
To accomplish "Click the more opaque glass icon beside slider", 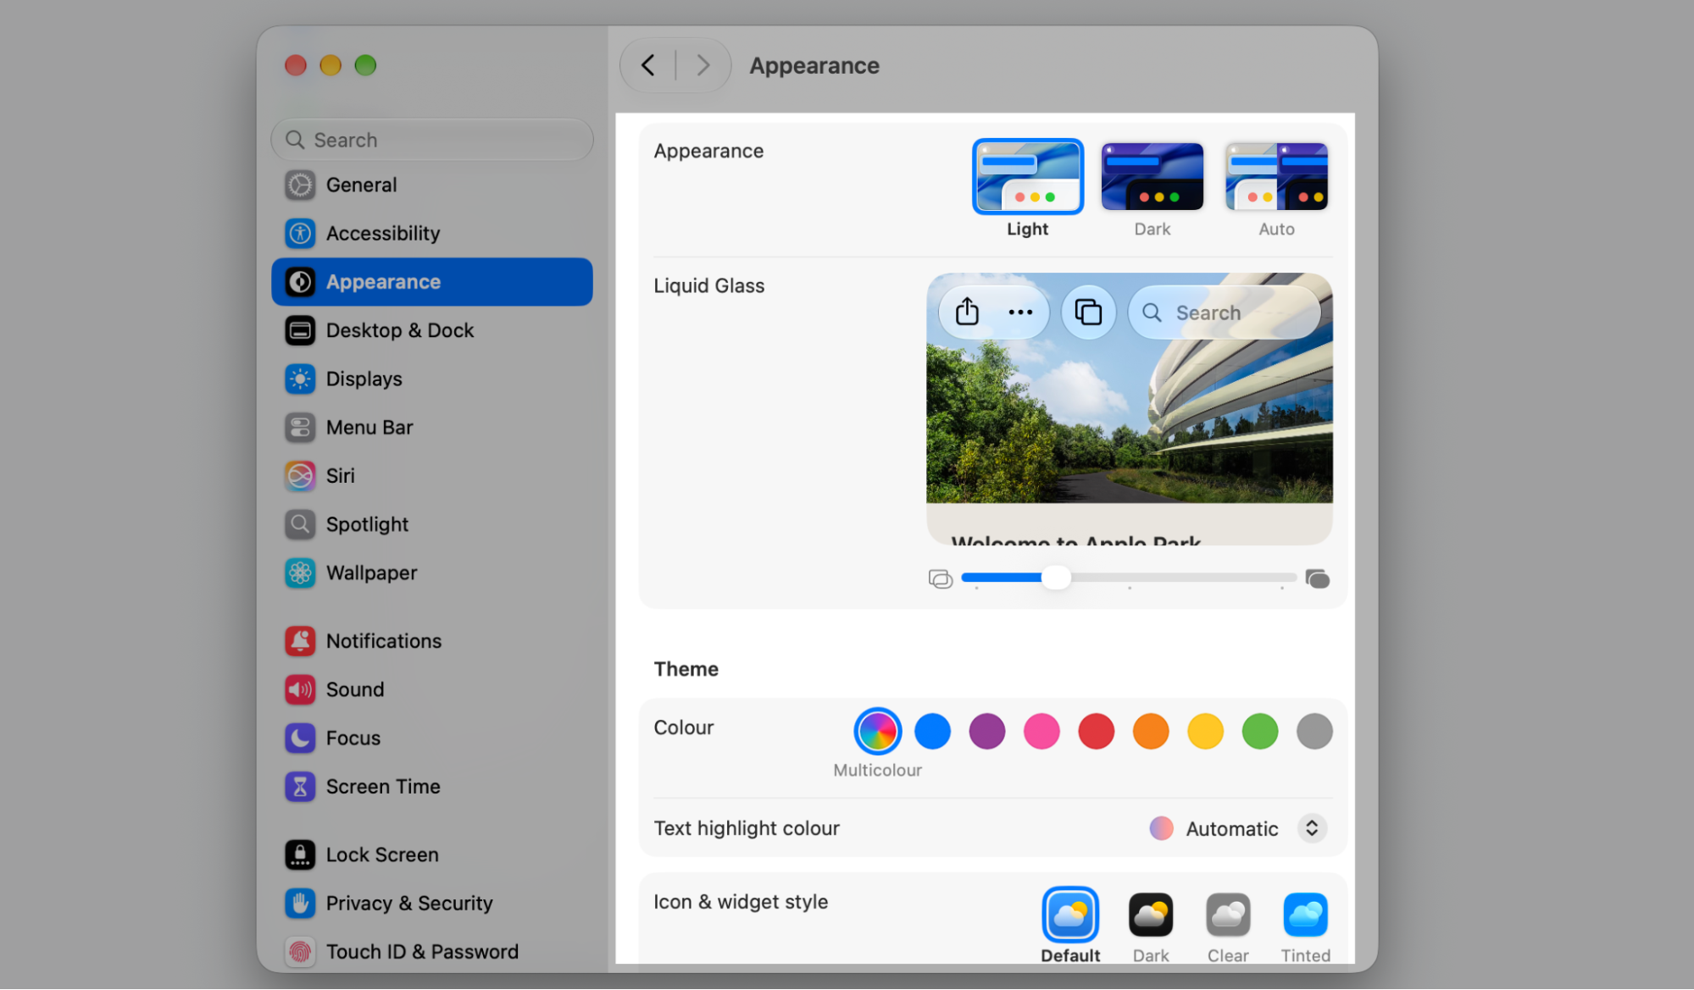I will pyautogui.click(x=1317, y=578).
